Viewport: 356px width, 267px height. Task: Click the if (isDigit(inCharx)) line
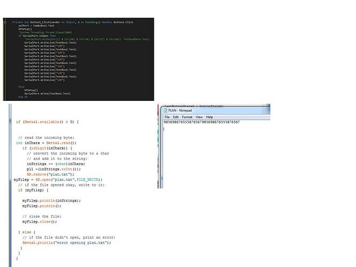pos(47,148)
